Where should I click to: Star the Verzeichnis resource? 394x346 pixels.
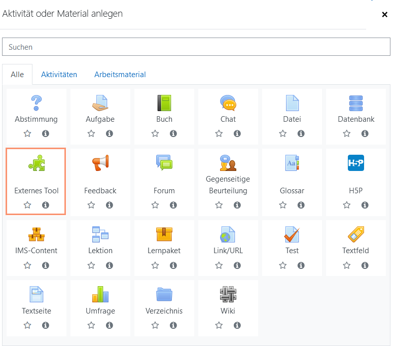click(x=155, y=325)
